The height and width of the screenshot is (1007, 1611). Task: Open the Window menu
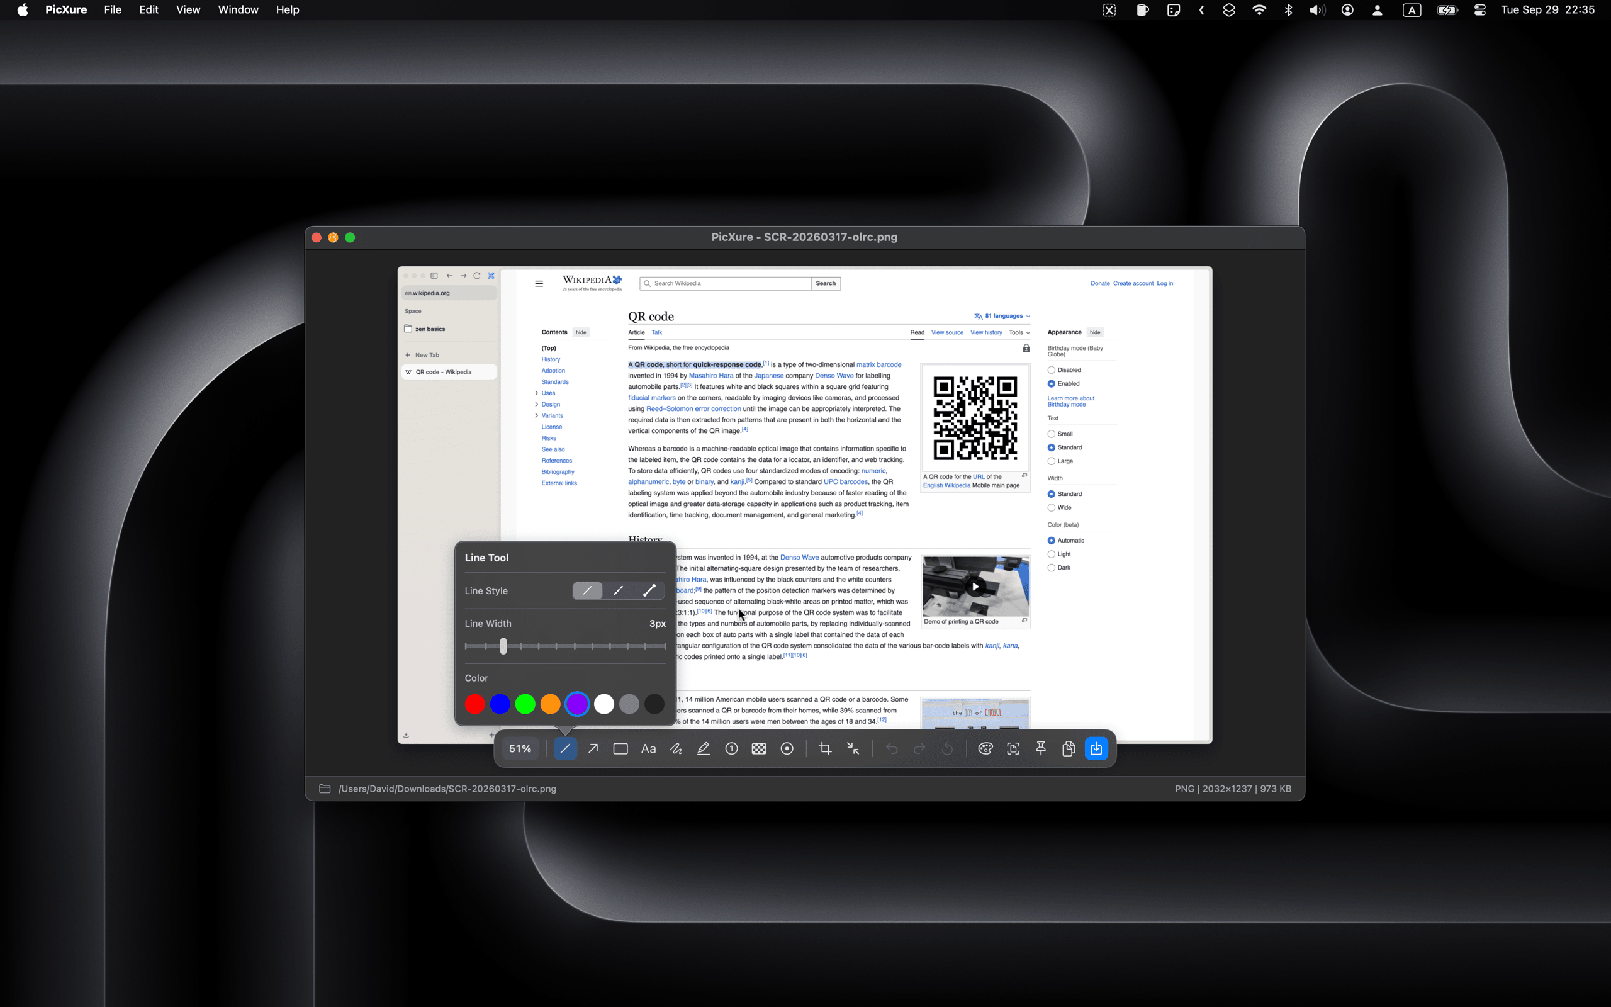point(238,10)
